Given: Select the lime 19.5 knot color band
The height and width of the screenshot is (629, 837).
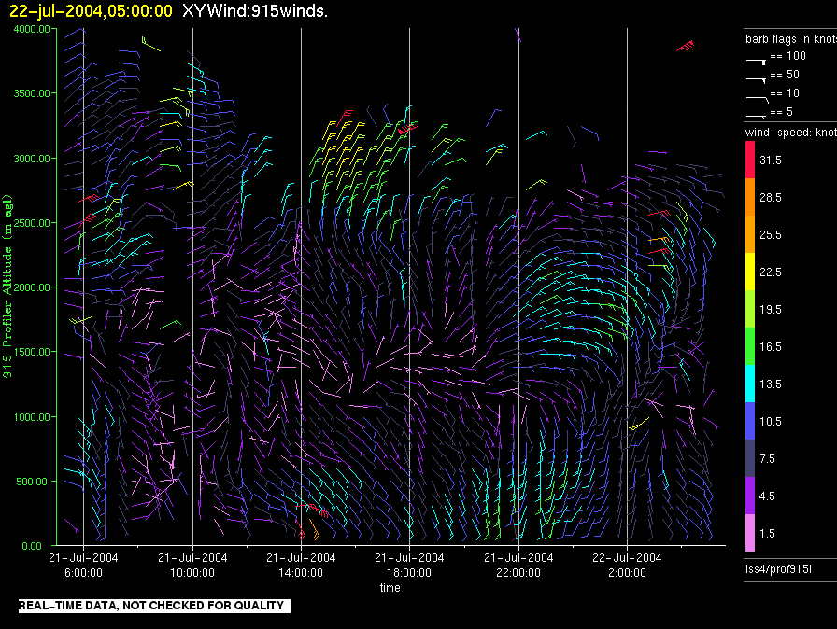Looking at the screenshot, I should pos(750,309).
